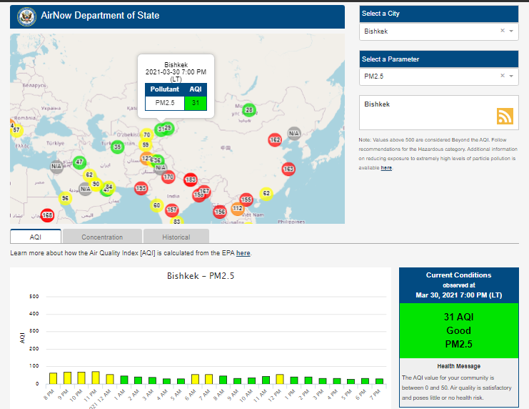
Task: Click the Department of State seal logo
Action: point(25,16)
